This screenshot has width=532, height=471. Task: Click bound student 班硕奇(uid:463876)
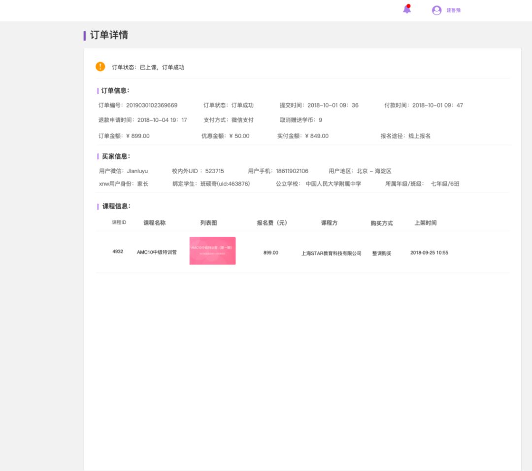(225, 184)
